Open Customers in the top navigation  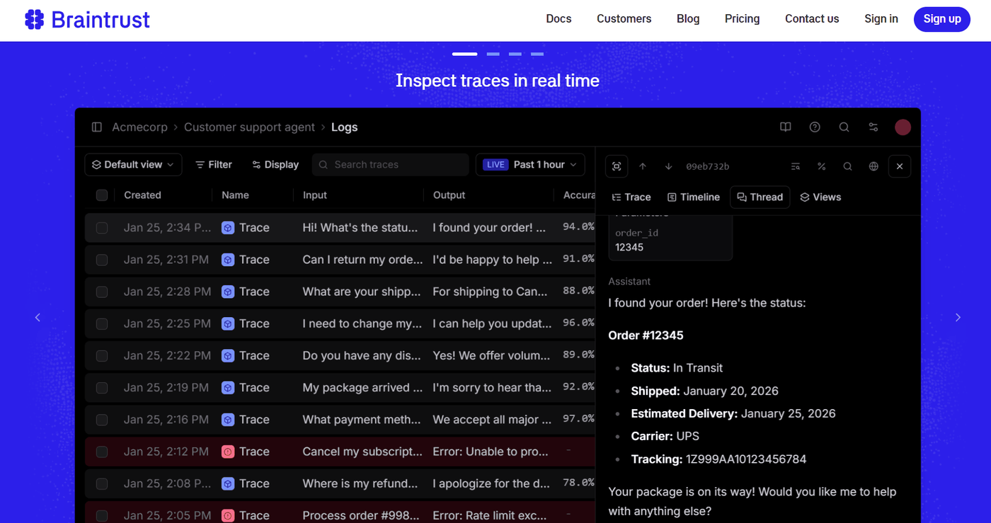coord(624,19)
